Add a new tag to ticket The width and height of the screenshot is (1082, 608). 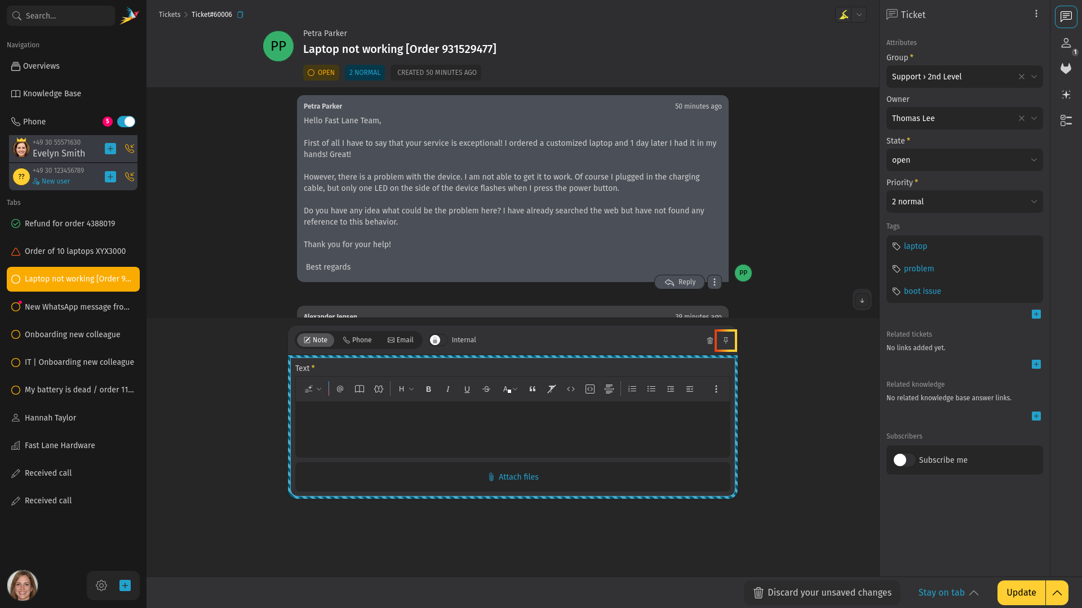coord(1036,314)
